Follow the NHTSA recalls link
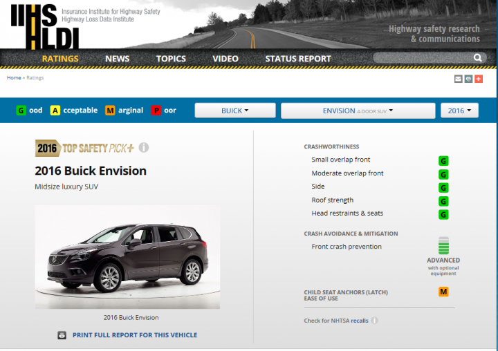The image size is (498, 351). [x=359, y=321]
